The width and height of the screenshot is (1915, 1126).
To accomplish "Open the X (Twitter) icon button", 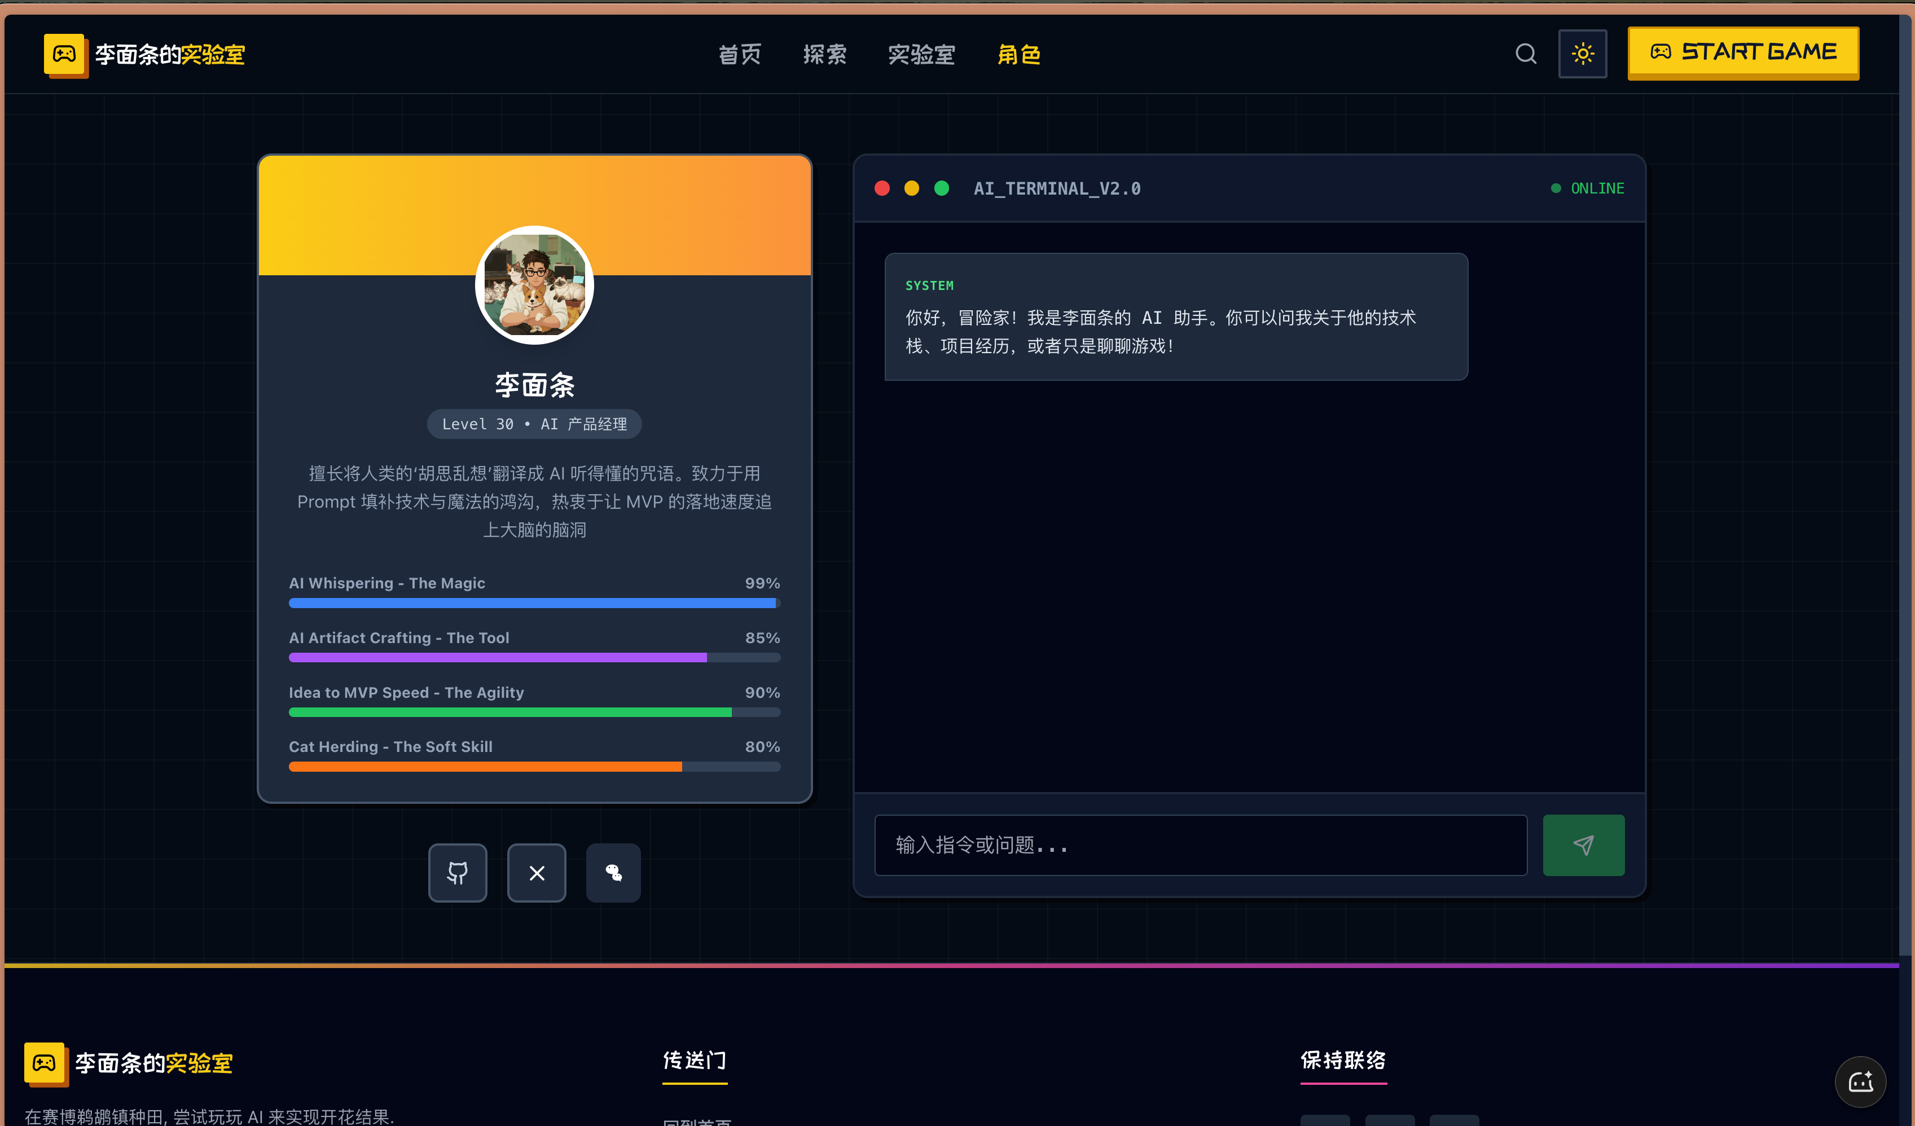I will click(x=537, y=873).
